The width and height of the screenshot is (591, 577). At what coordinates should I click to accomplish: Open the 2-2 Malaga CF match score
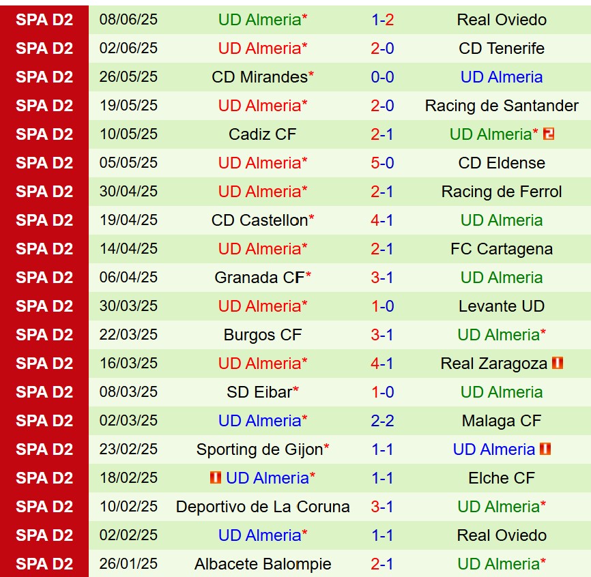[x=382, y=421]
